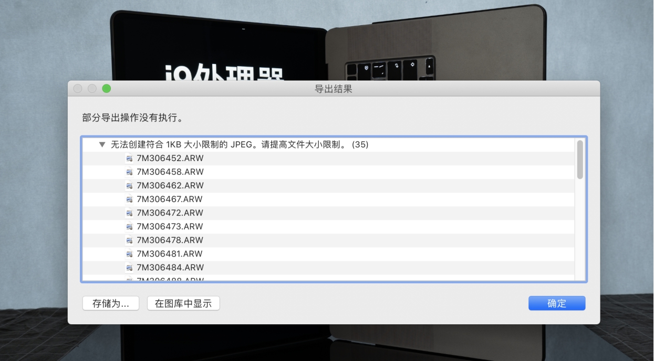654x361 pixels.
Task: Click the file icon beside 7M306488.ARW
Action: pyautogui.click(x=129, y=280)
